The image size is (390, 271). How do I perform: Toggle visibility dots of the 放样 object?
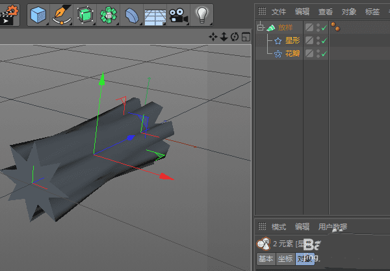318,27
